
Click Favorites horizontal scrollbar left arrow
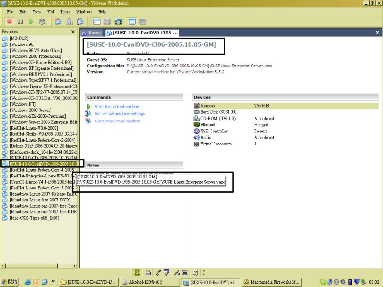(x=3, y=265)
